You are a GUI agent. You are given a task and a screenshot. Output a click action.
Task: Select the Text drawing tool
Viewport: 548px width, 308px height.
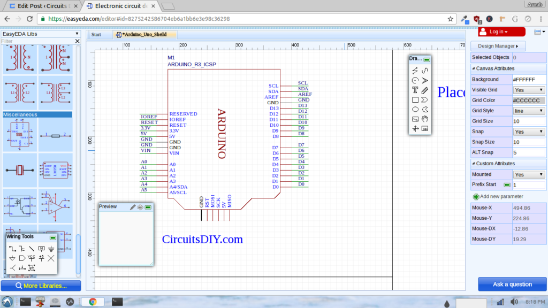click(415, 90)
